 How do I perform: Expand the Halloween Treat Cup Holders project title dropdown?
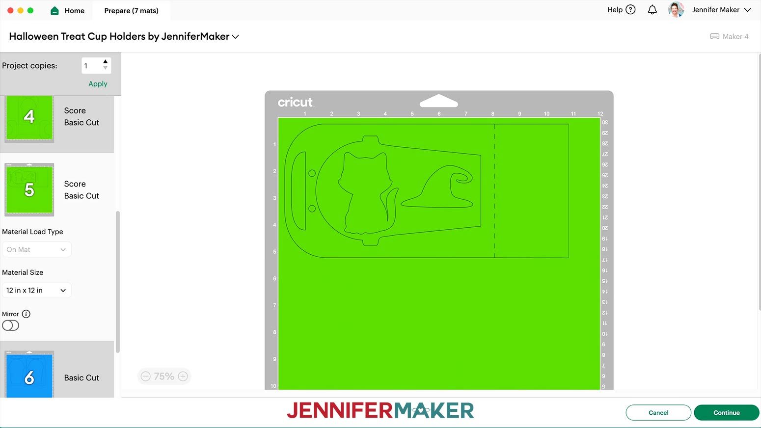point(236,37)
